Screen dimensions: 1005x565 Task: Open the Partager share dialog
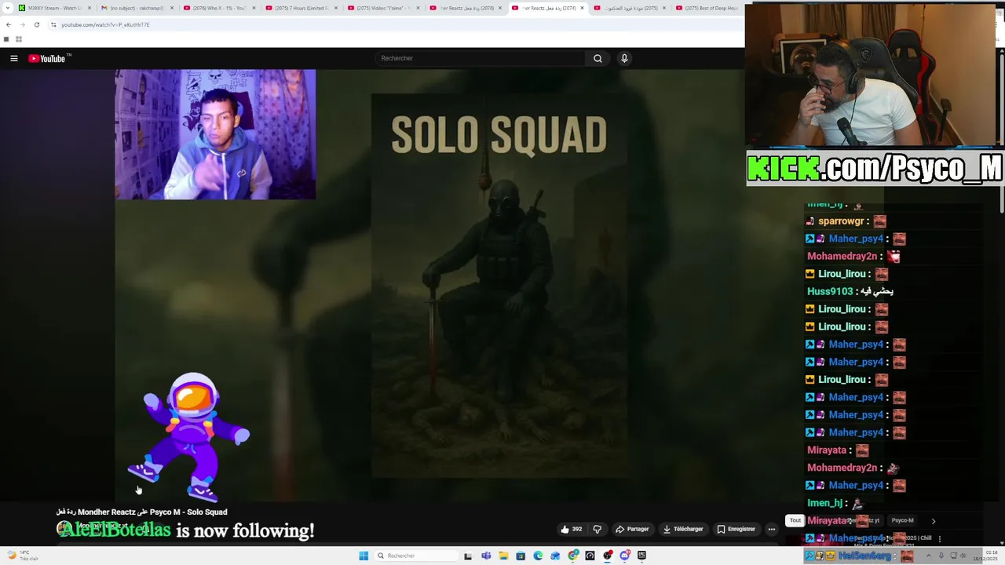pyautogui.click(x=632, y=529)
